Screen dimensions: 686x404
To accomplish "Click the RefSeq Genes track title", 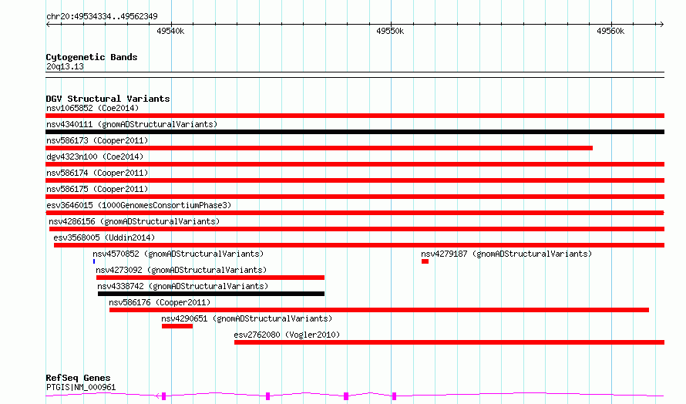I will click(x=78, y=379).
